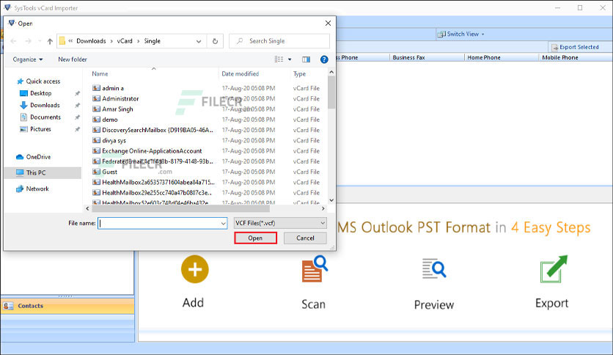Click horizontal scrollbar right arrow
The height and width of the screenshot is (355, 613).
click(323, 209)
